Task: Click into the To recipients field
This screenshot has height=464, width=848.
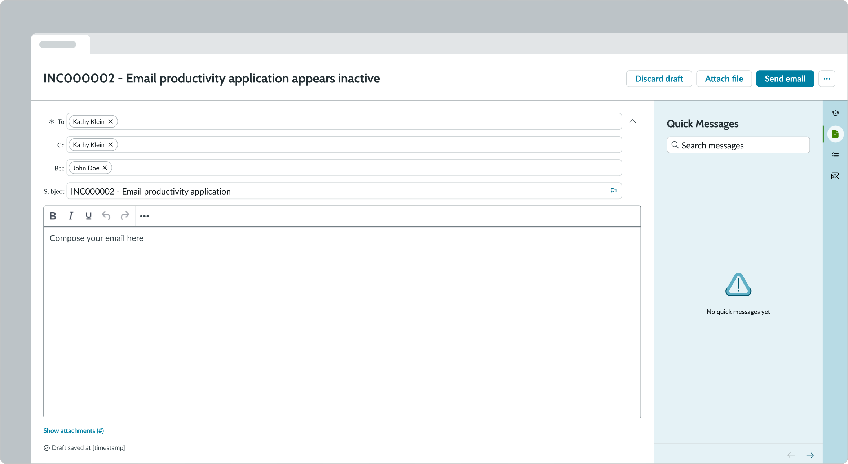Action: click(344, 122)
